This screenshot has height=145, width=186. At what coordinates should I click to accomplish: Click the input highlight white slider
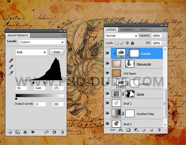(48, 83)
